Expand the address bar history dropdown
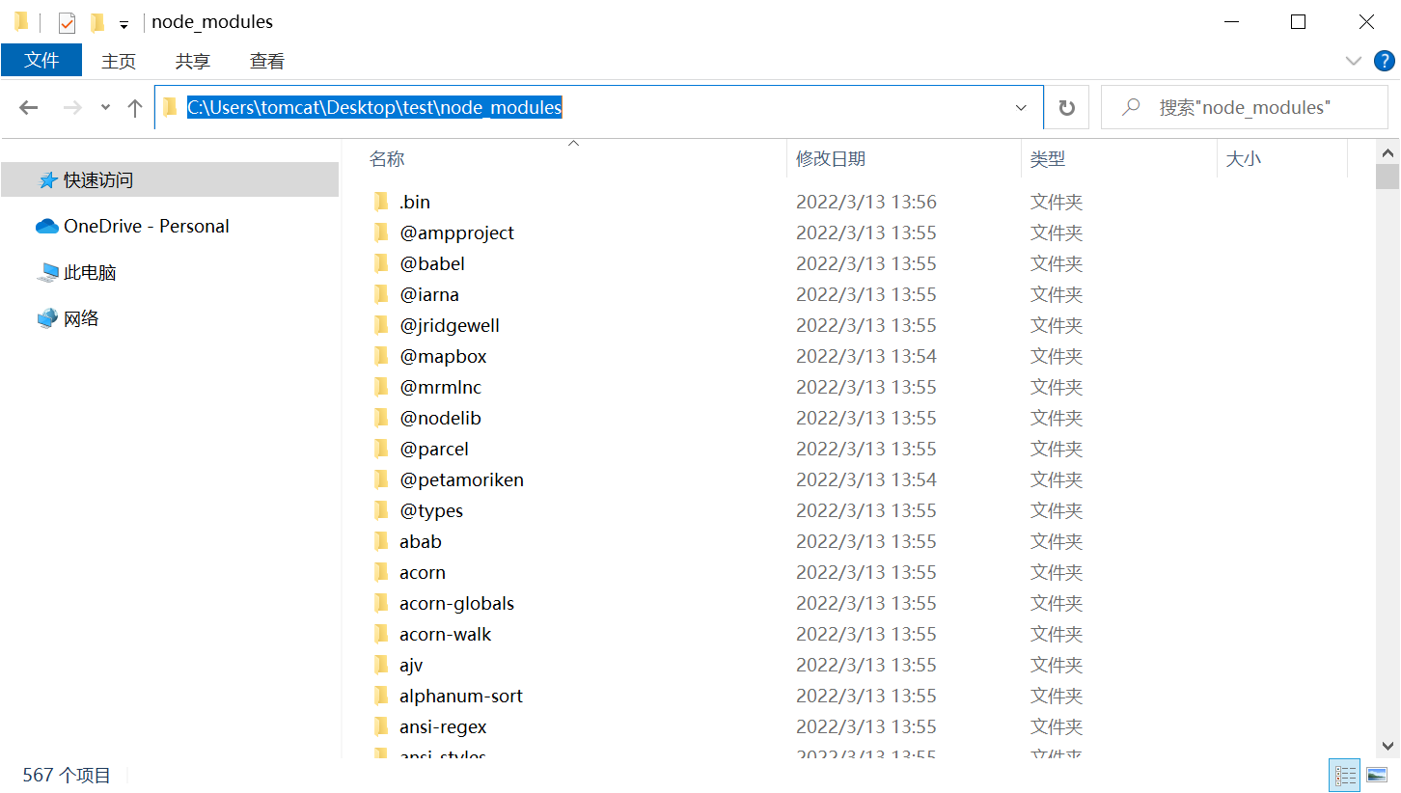 coord(1021,108)
